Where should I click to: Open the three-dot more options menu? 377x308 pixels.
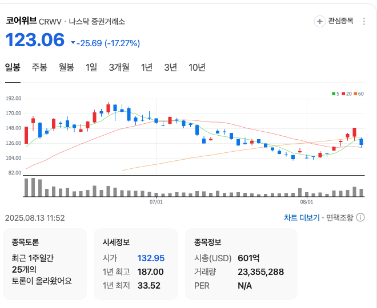[x=364, y=21]
